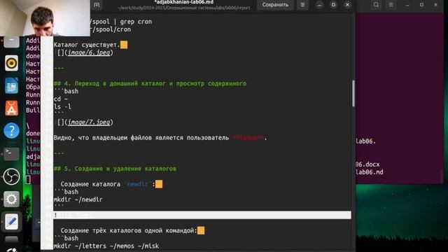Click the line 'Каталог существует.'
The image size is (448, 252).
[87, 45]
